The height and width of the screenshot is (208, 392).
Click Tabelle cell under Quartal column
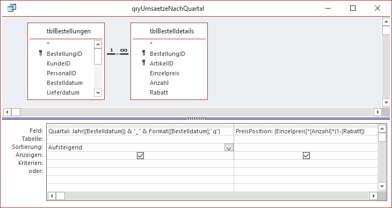pyautogui.click(x=140, y=139)
